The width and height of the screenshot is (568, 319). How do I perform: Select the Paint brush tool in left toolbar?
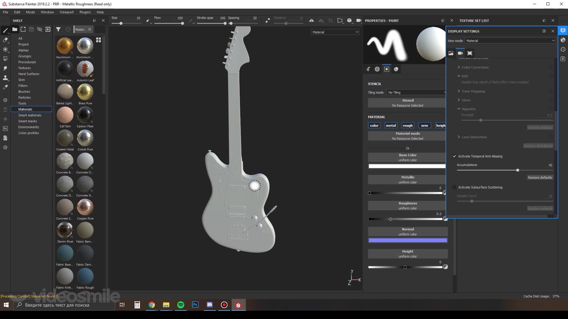point(5,30)
